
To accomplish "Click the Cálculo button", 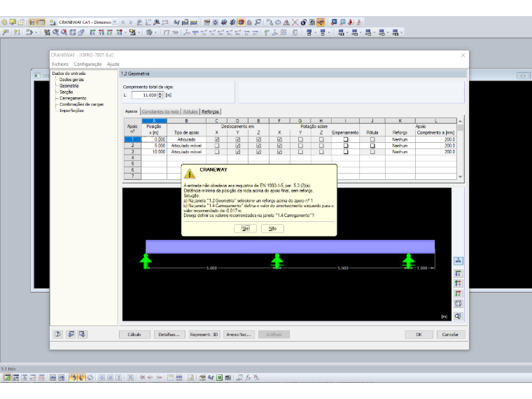I will (x=134, y=334).
